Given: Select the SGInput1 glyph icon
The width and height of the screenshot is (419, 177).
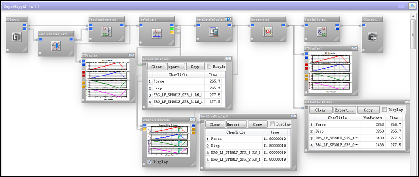Looking at the screenshot, I should click(x=16, y=37).
